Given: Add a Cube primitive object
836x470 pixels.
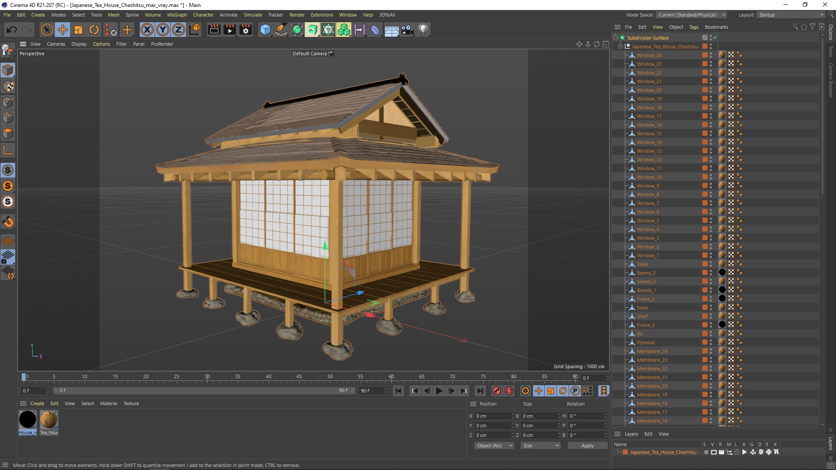Looking at the screenshot, I should pyautogui.click(x=265, y=30).
